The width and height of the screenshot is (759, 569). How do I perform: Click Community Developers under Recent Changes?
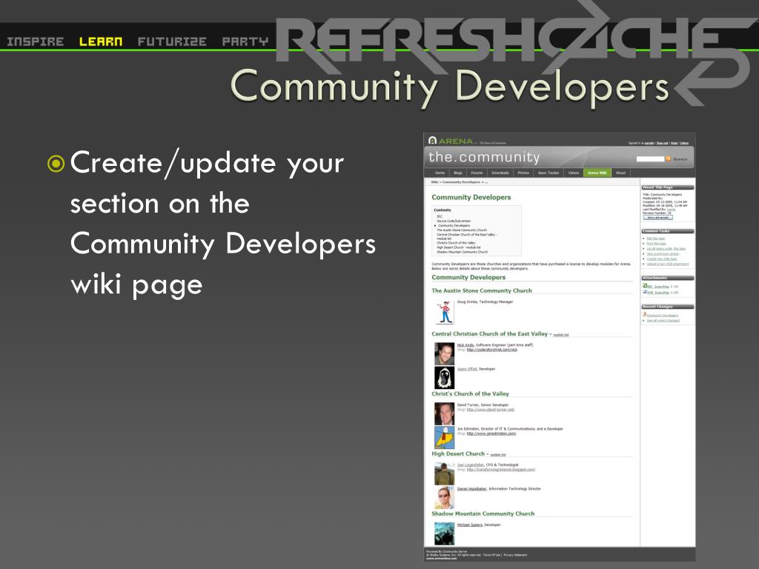pos(662,316)
